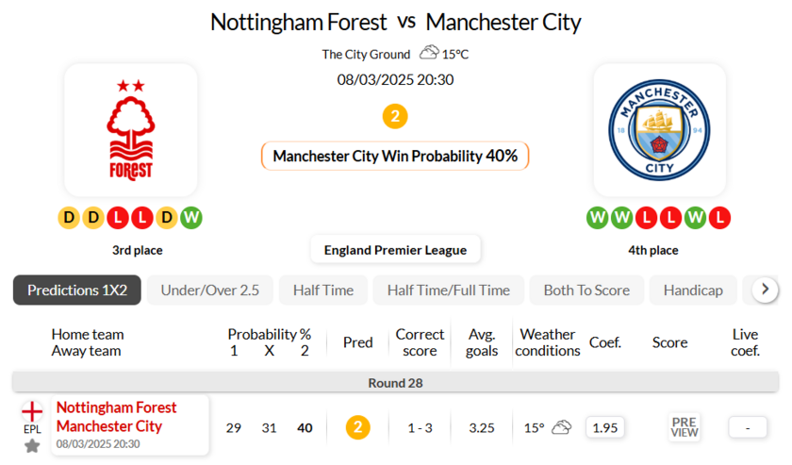Click the last red L badge in City form
792x465 pixels.
(x=719, y=218)
